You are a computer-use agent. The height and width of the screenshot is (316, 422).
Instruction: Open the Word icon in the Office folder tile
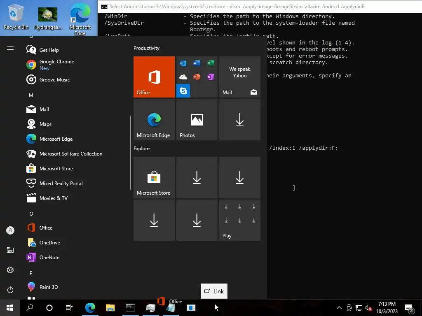coord(197,63)
